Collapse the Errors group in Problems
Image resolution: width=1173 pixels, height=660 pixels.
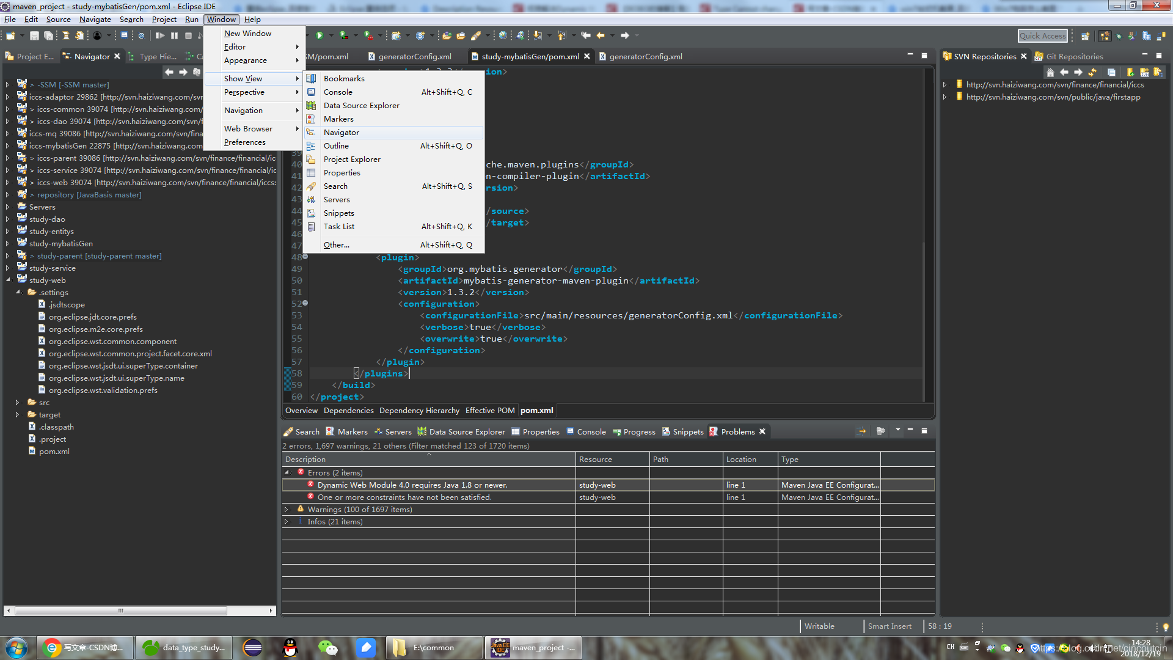[286, 473]
